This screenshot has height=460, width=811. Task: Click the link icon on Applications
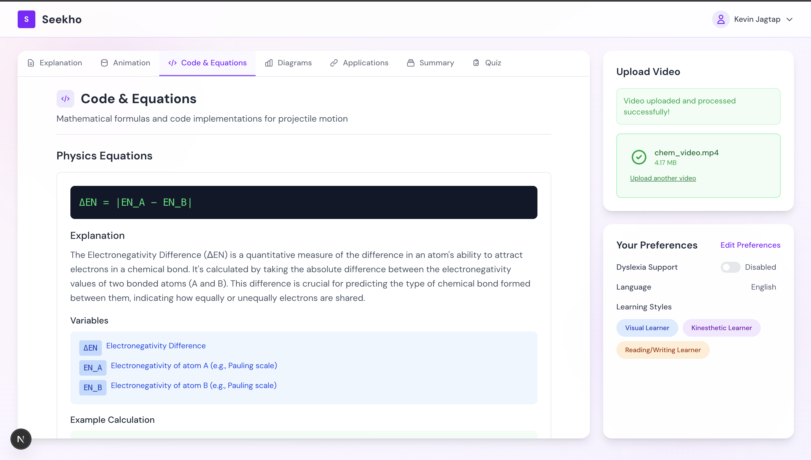click(334, 63)
